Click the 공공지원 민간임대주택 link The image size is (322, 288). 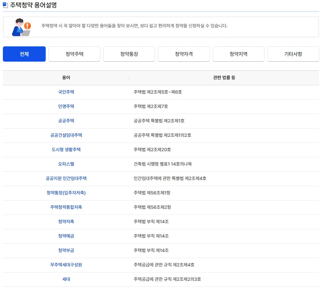tap(66, 178)
